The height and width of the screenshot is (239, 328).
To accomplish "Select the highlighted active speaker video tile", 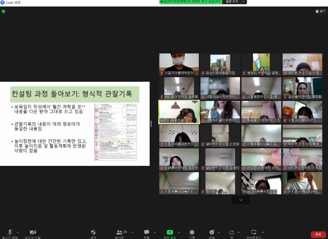I will [x=179, y=112].
